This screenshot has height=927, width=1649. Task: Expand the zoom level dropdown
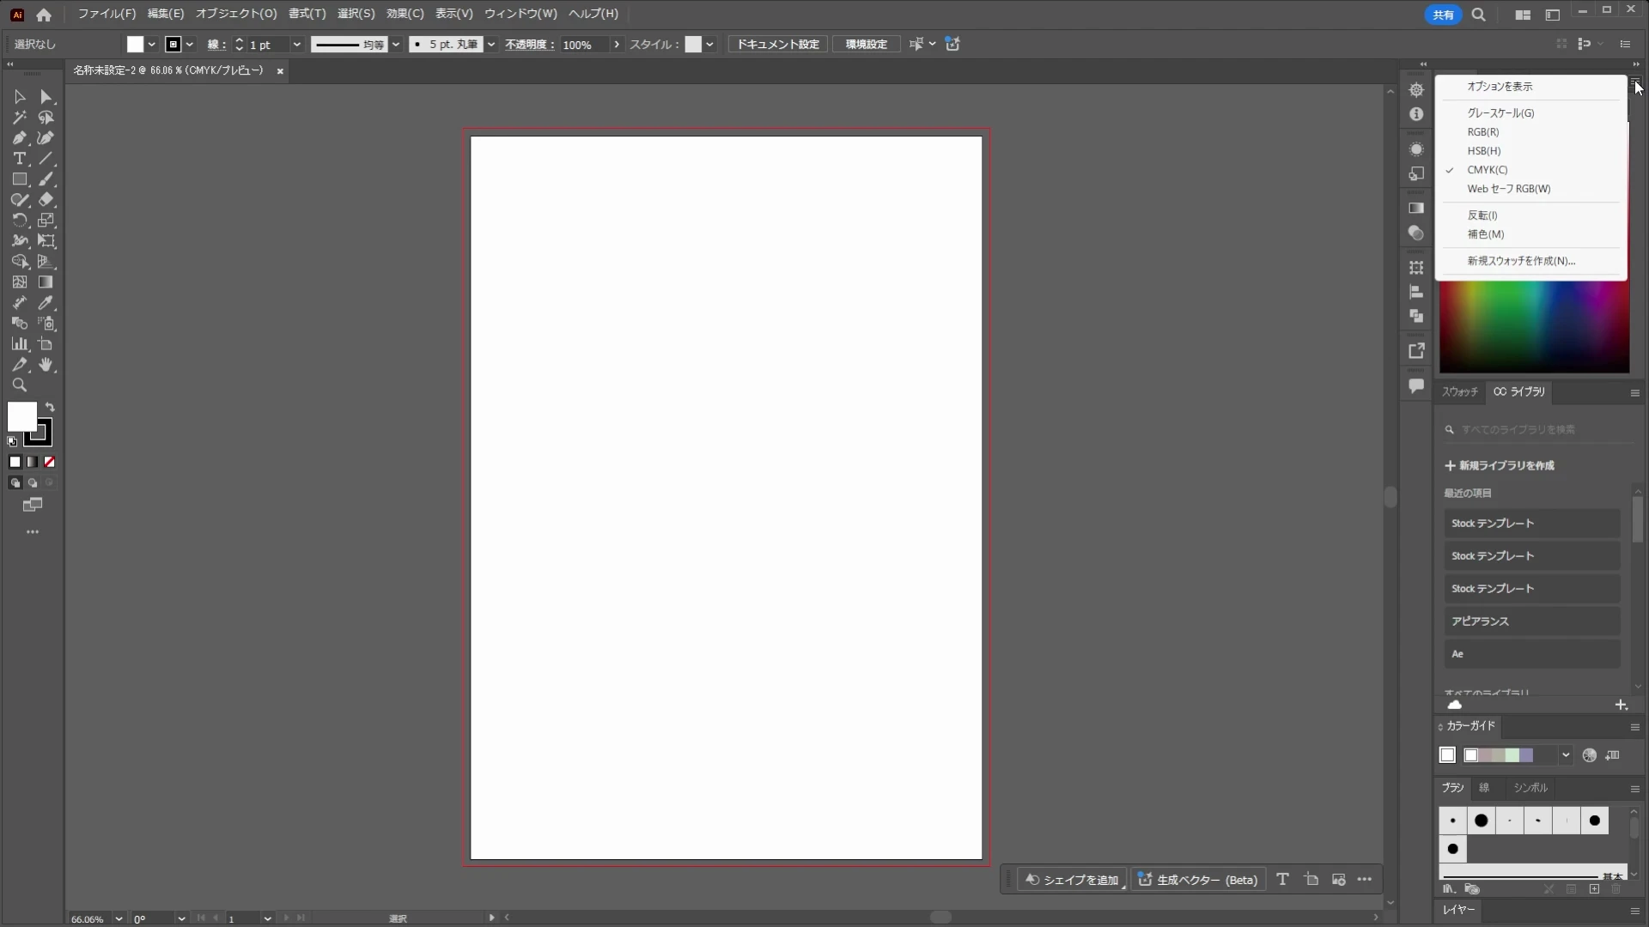point(119,918)
